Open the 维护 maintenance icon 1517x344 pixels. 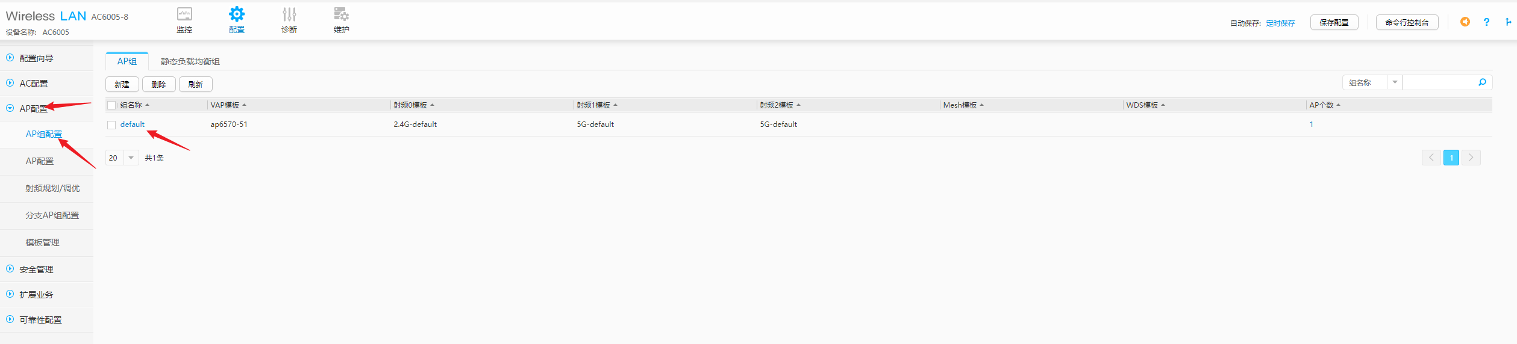341,14
